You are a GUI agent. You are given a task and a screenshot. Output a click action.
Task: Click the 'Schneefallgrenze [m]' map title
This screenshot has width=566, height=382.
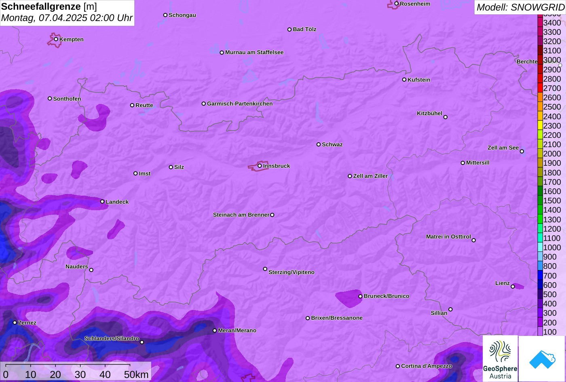tap(49, 6)
